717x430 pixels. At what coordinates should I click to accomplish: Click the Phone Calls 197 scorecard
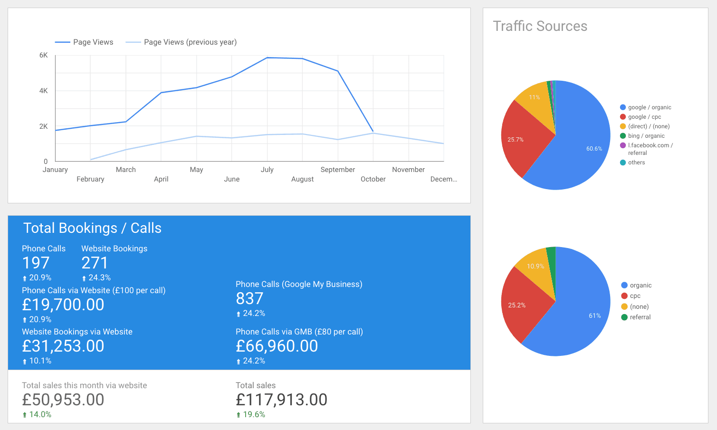point(36,263)
